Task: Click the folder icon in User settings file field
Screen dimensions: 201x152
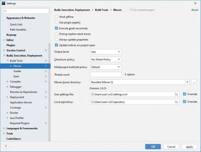Action: pyautogui.click(x=176, y=95)
